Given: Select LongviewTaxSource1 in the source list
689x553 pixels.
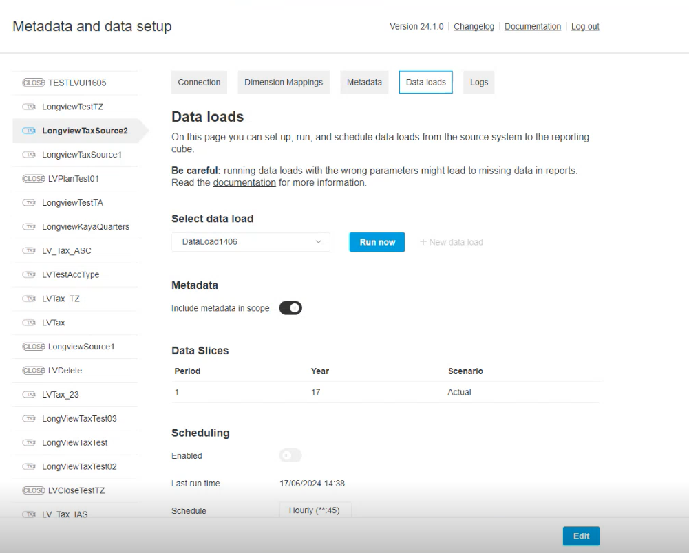Looking at the screenshot, I should point(81,155).
